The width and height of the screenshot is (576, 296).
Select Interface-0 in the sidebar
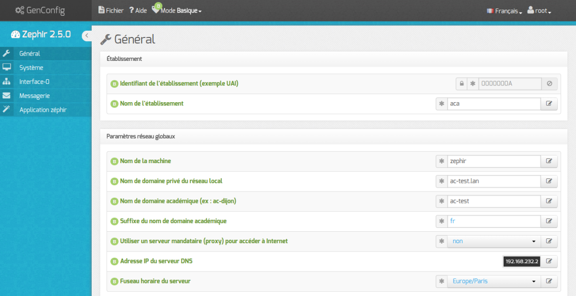tap(46, 82)
